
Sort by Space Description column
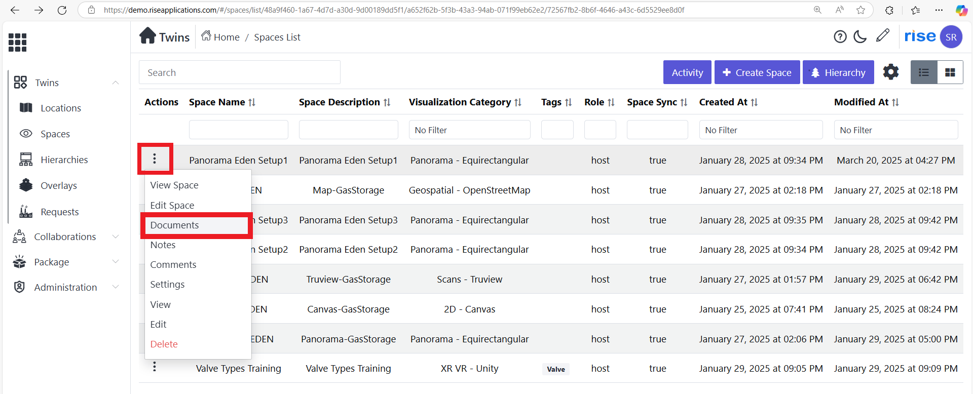click(387, 102)
